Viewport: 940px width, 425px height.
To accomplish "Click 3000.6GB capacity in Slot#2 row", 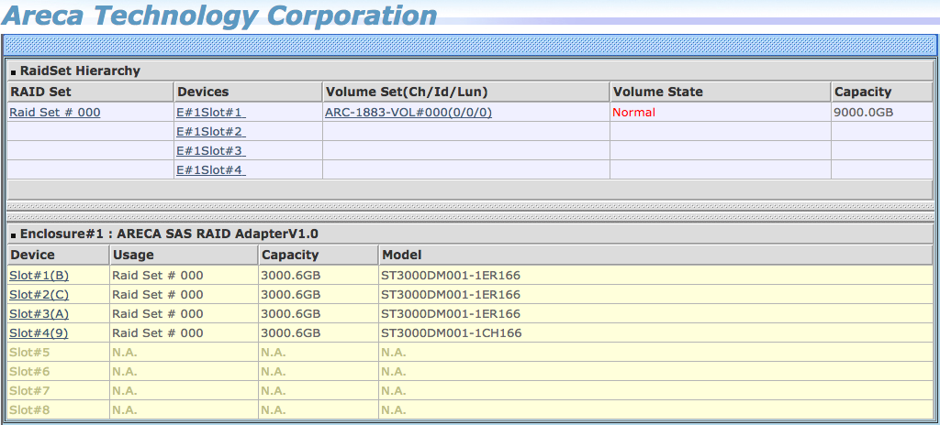I will point(291,295).
